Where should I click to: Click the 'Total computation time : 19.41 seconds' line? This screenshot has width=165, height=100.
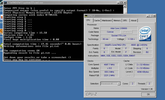tap(42, 44)
